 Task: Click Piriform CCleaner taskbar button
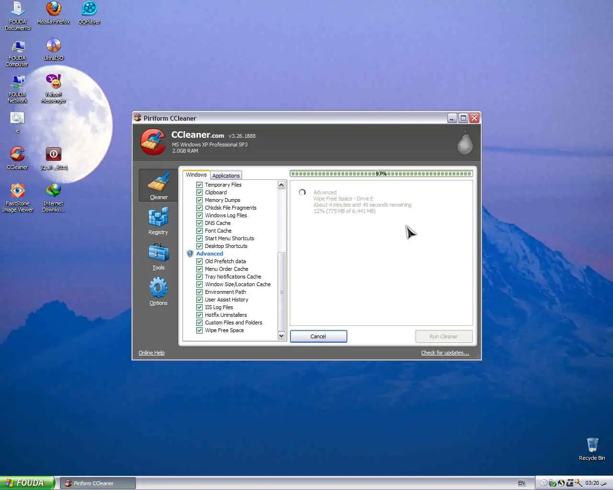tap(98, 483)
